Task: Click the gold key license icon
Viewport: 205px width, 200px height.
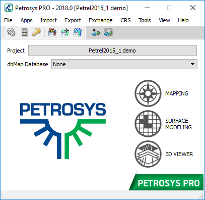Action: tap(36, 32)
